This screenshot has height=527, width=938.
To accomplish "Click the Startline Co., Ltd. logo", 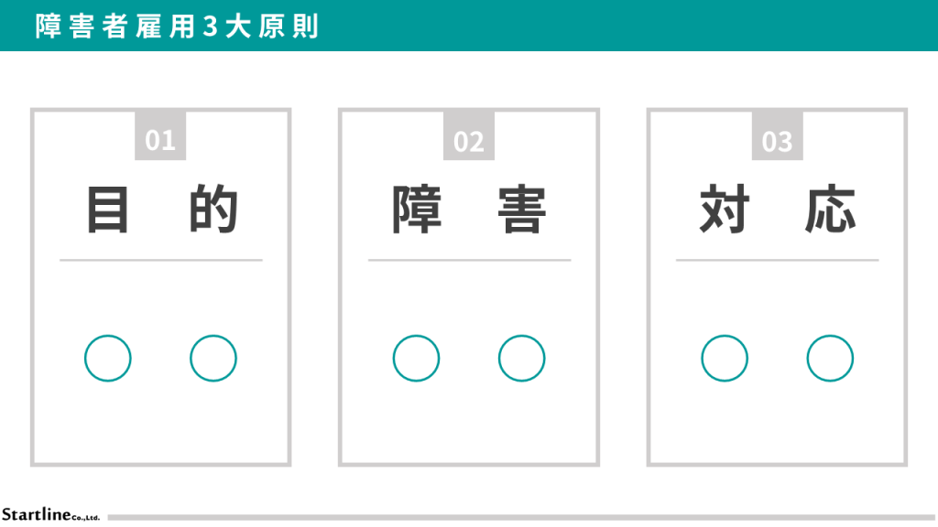I will (50, 514).
